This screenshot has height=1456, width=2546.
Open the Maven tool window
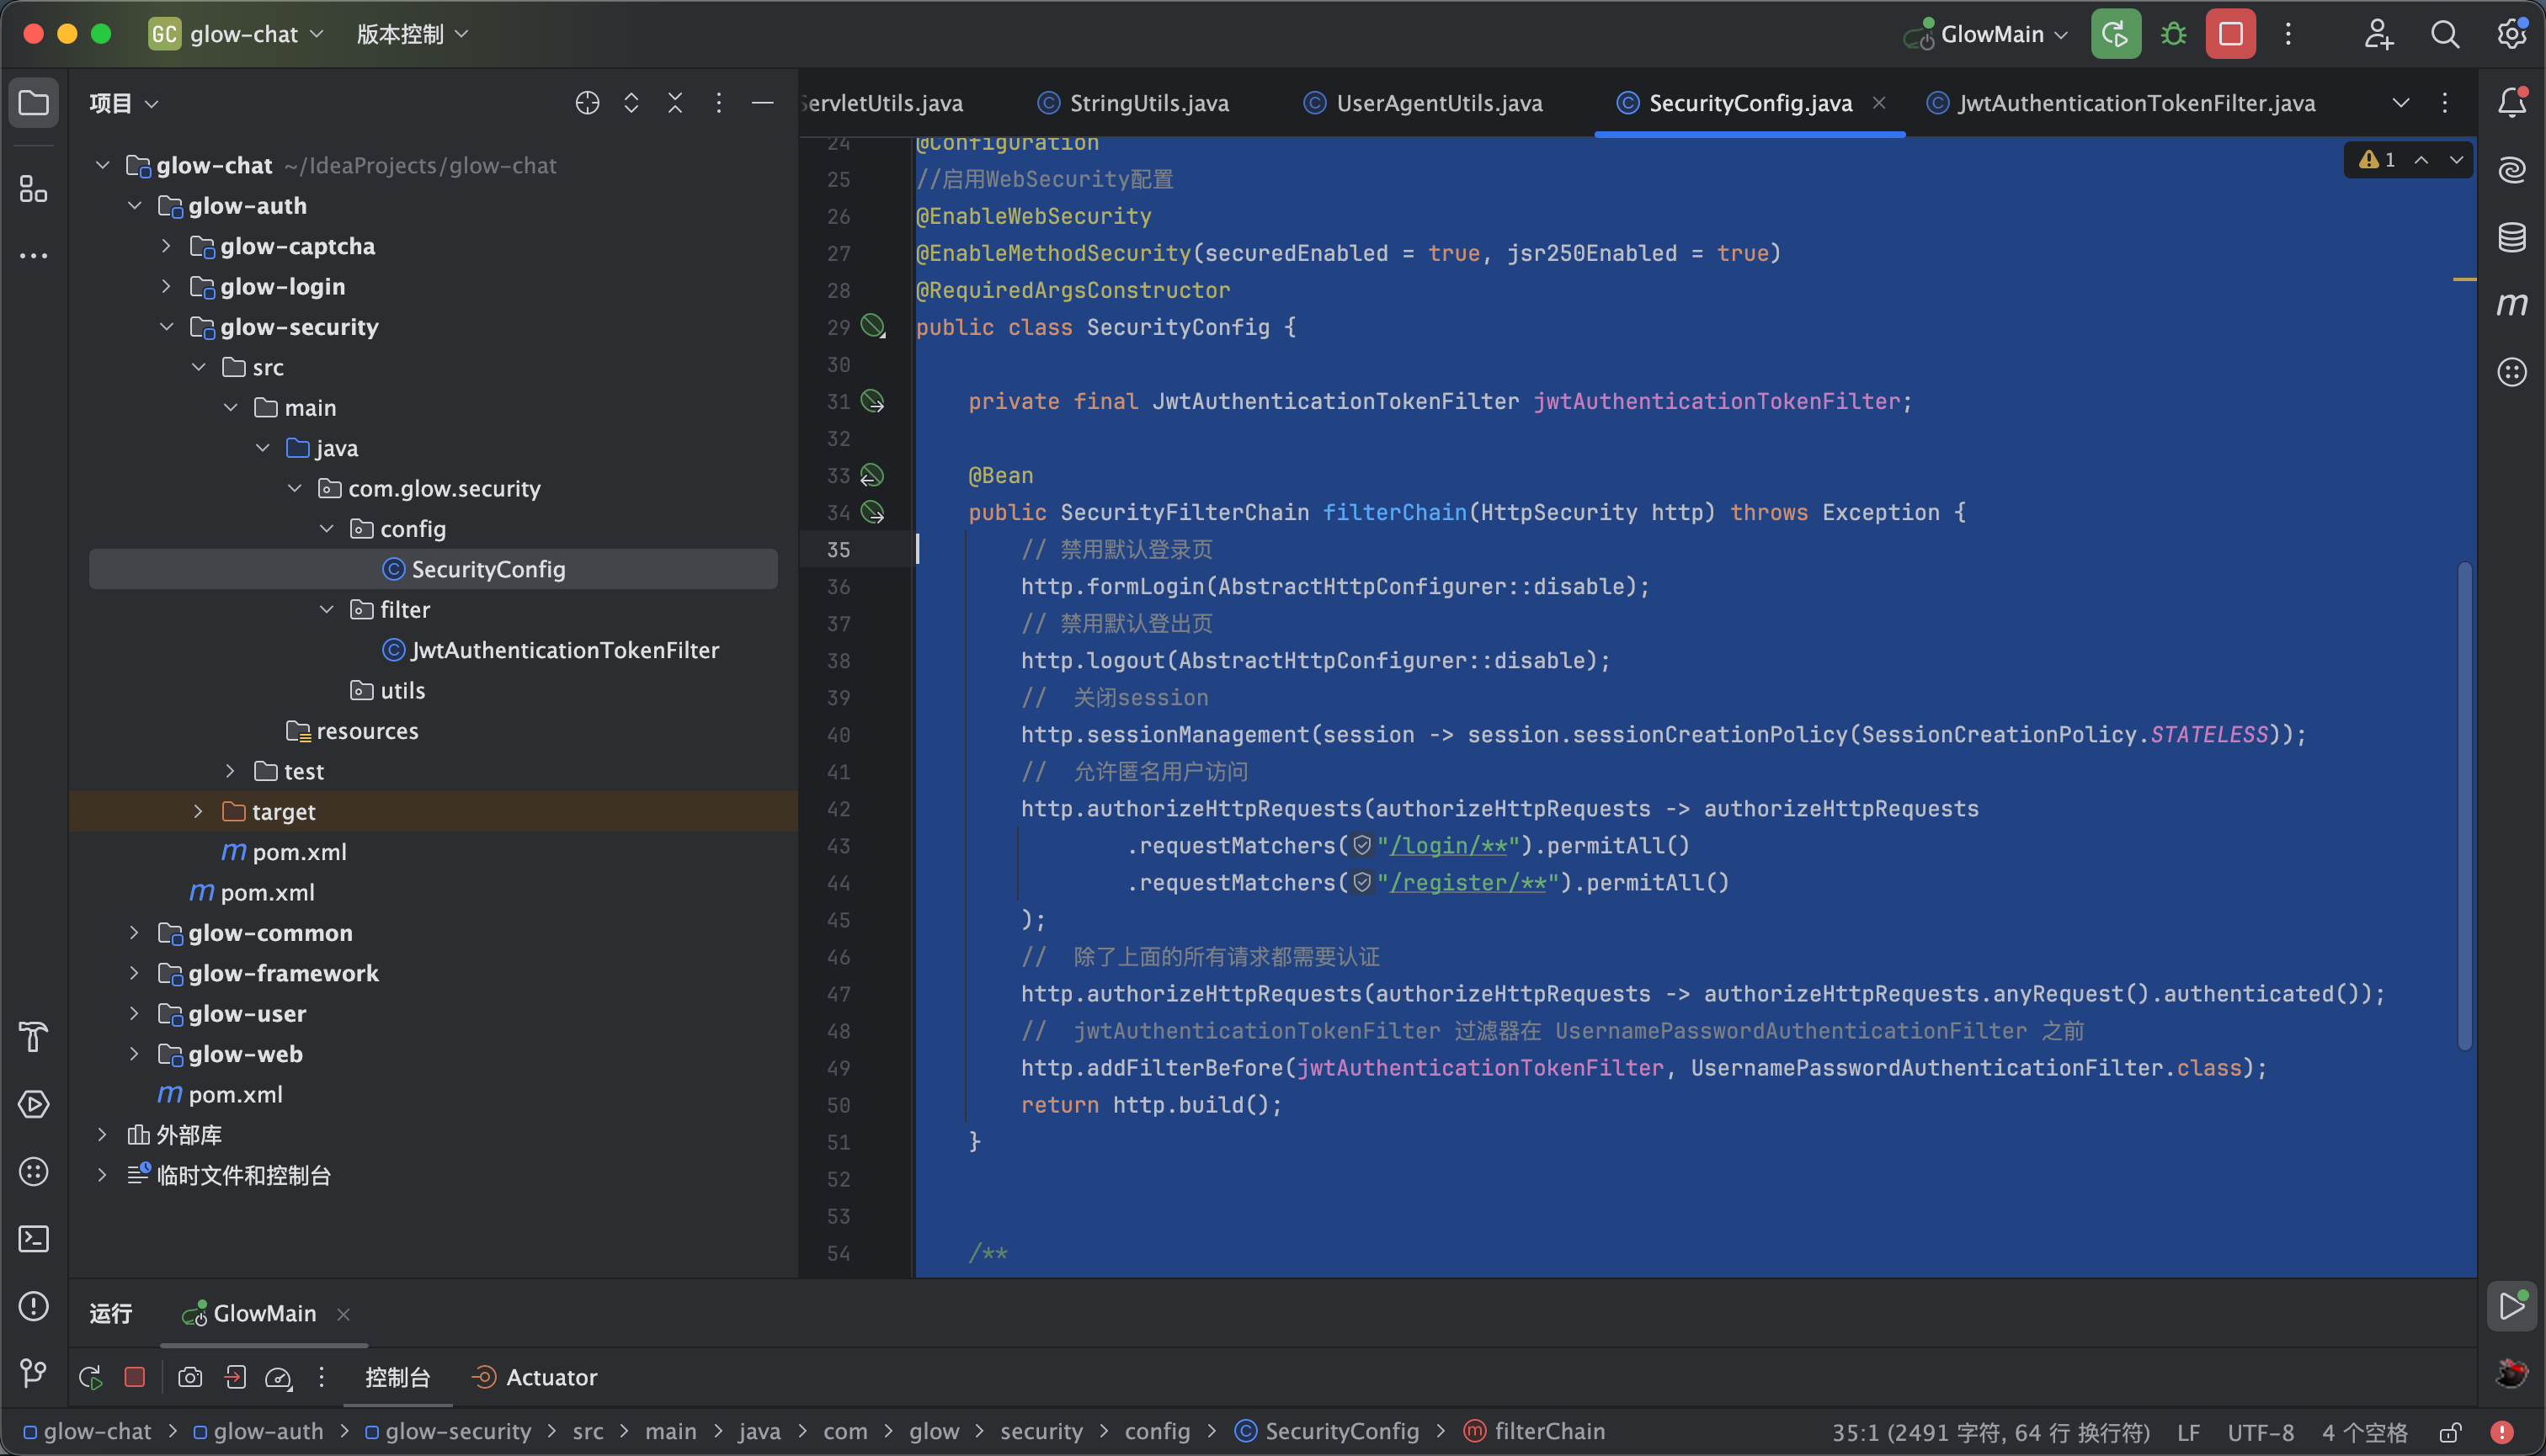2512,304
